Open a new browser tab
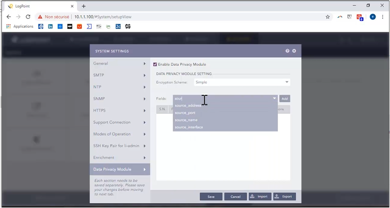The image size is (390, 208). [x=83, y=6]
